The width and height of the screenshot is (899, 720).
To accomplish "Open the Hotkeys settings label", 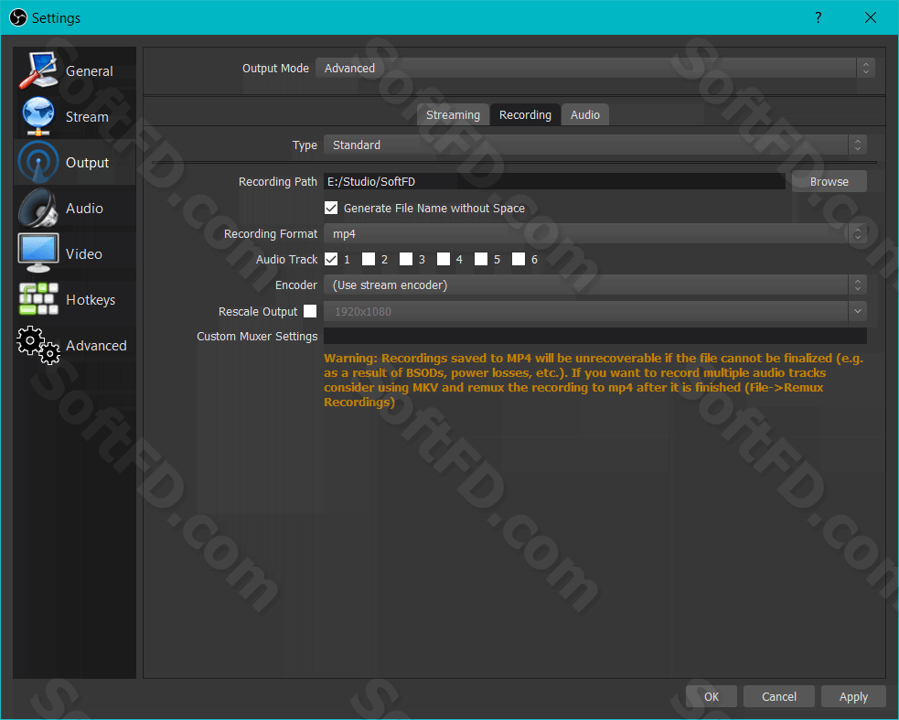I will [91, 299].
